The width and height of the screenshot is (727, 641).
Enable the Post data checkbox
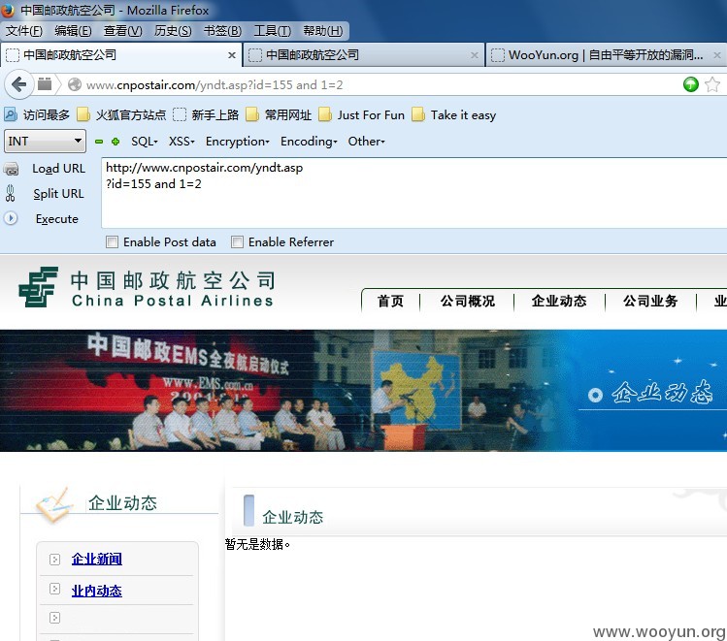[x=112, y=242]
